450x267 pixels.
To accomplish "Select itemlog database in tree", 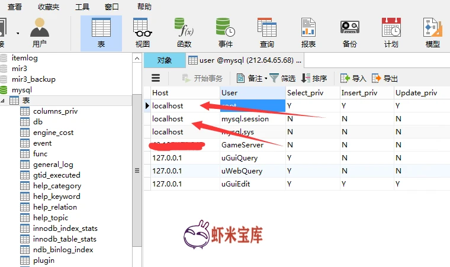I will (25, 58).
